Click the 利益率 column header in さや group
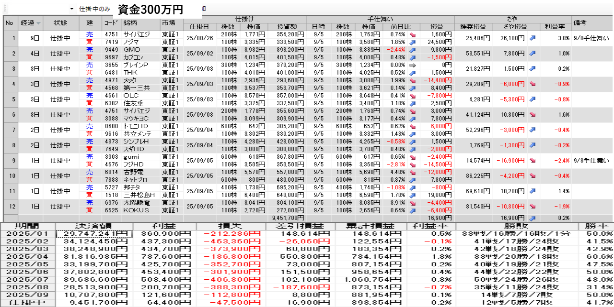 click(x=555, y=27)
